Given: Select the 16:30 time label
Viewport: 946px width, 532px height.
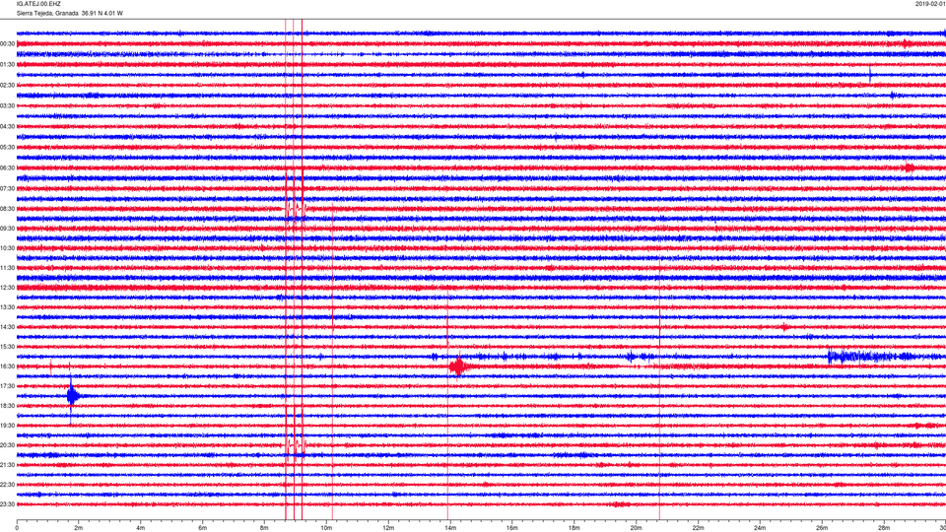Looking at the screenshot, I should 7,366.
